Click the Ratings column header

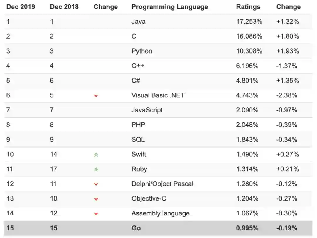point(248,7)
